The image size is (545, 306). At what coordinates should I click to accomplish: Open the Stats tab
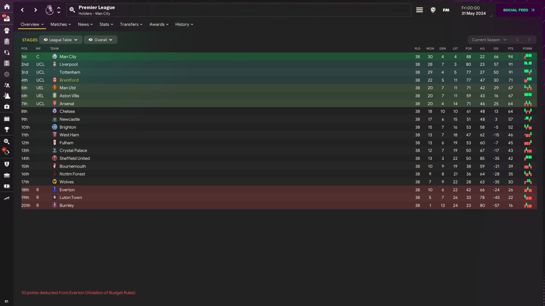coord(106,24)
